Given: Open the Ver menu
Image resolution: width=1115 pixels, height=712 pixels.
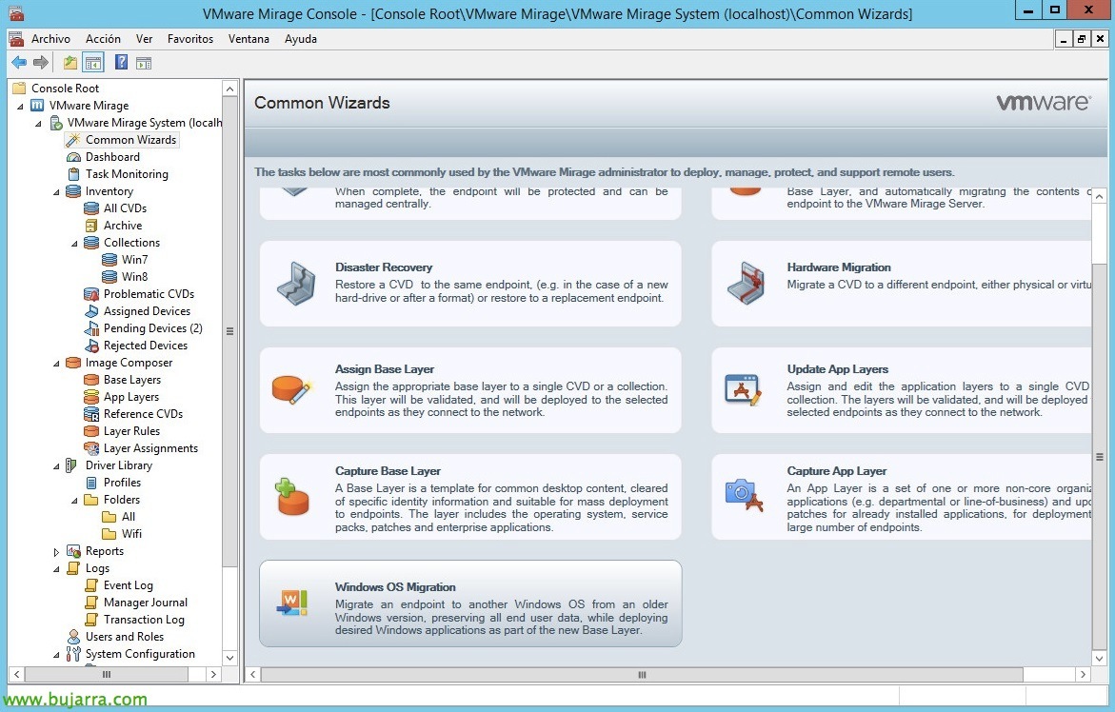Looking at the screenshot, I should pyautogui.click(x=145, y=39).
